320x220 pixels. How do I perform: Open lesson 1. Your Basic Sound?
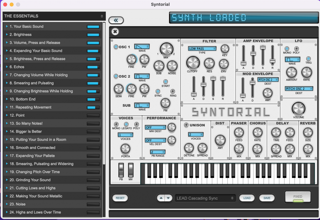[x=53, y=26]
